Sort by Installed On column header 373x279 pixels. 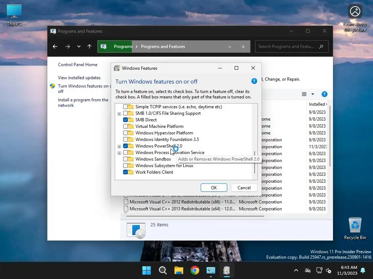(318, 104)
